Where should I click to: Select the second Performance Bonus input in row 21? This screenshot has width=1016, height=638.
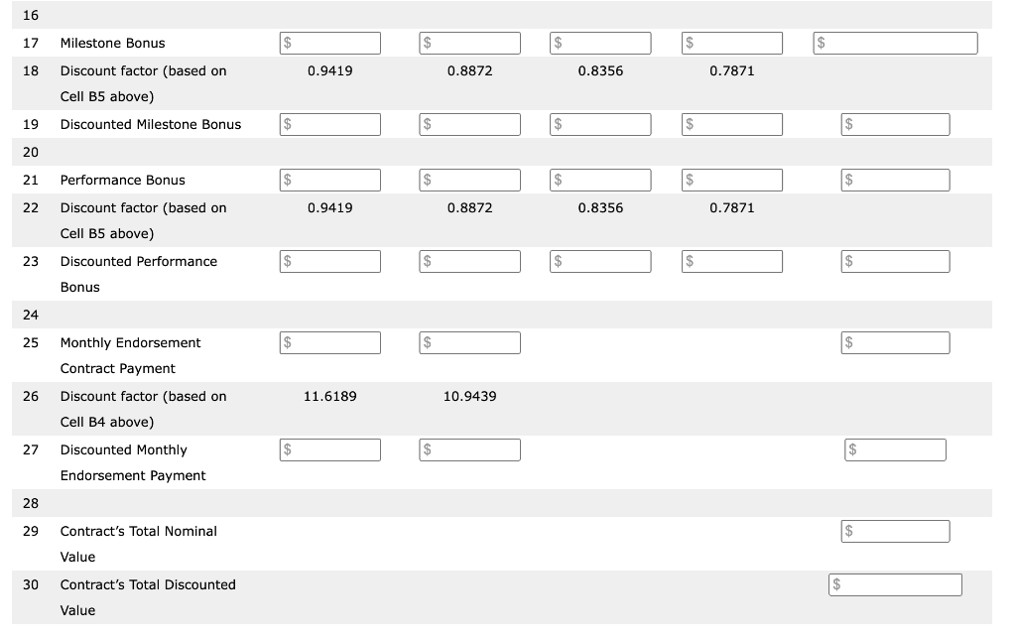click(x=469, y=180)
